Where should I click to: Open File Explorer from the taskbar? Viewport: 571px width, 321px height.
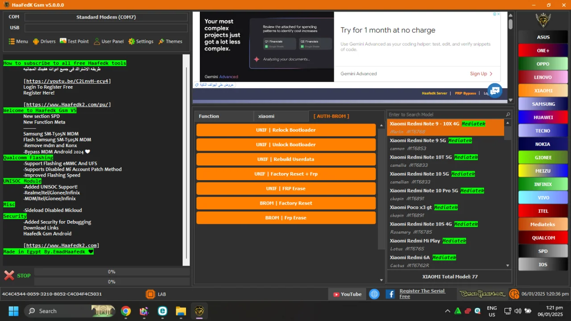coord(181,311)
